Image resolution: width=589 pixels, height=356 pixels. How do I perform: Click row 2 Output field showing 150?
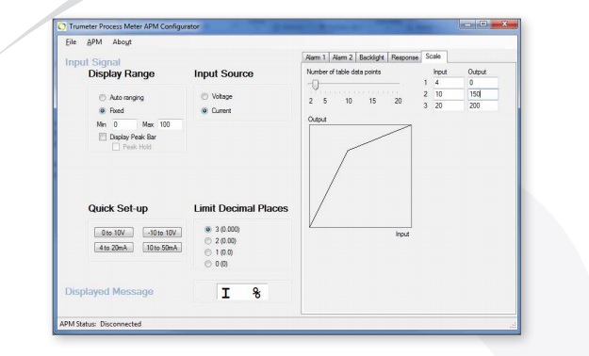click(483, 94)
